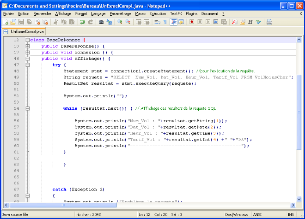Select the UnExmelCompl.java document tab
305x219 pixels.
click(x=24, y=31)
